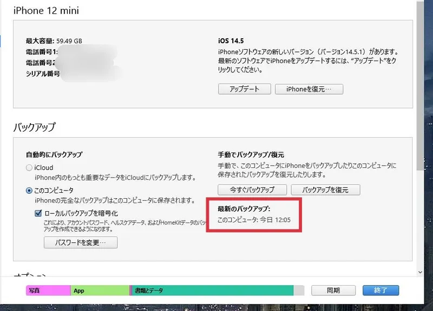Click the grey free space segment
Screen dimensions: 433x311
299,290
